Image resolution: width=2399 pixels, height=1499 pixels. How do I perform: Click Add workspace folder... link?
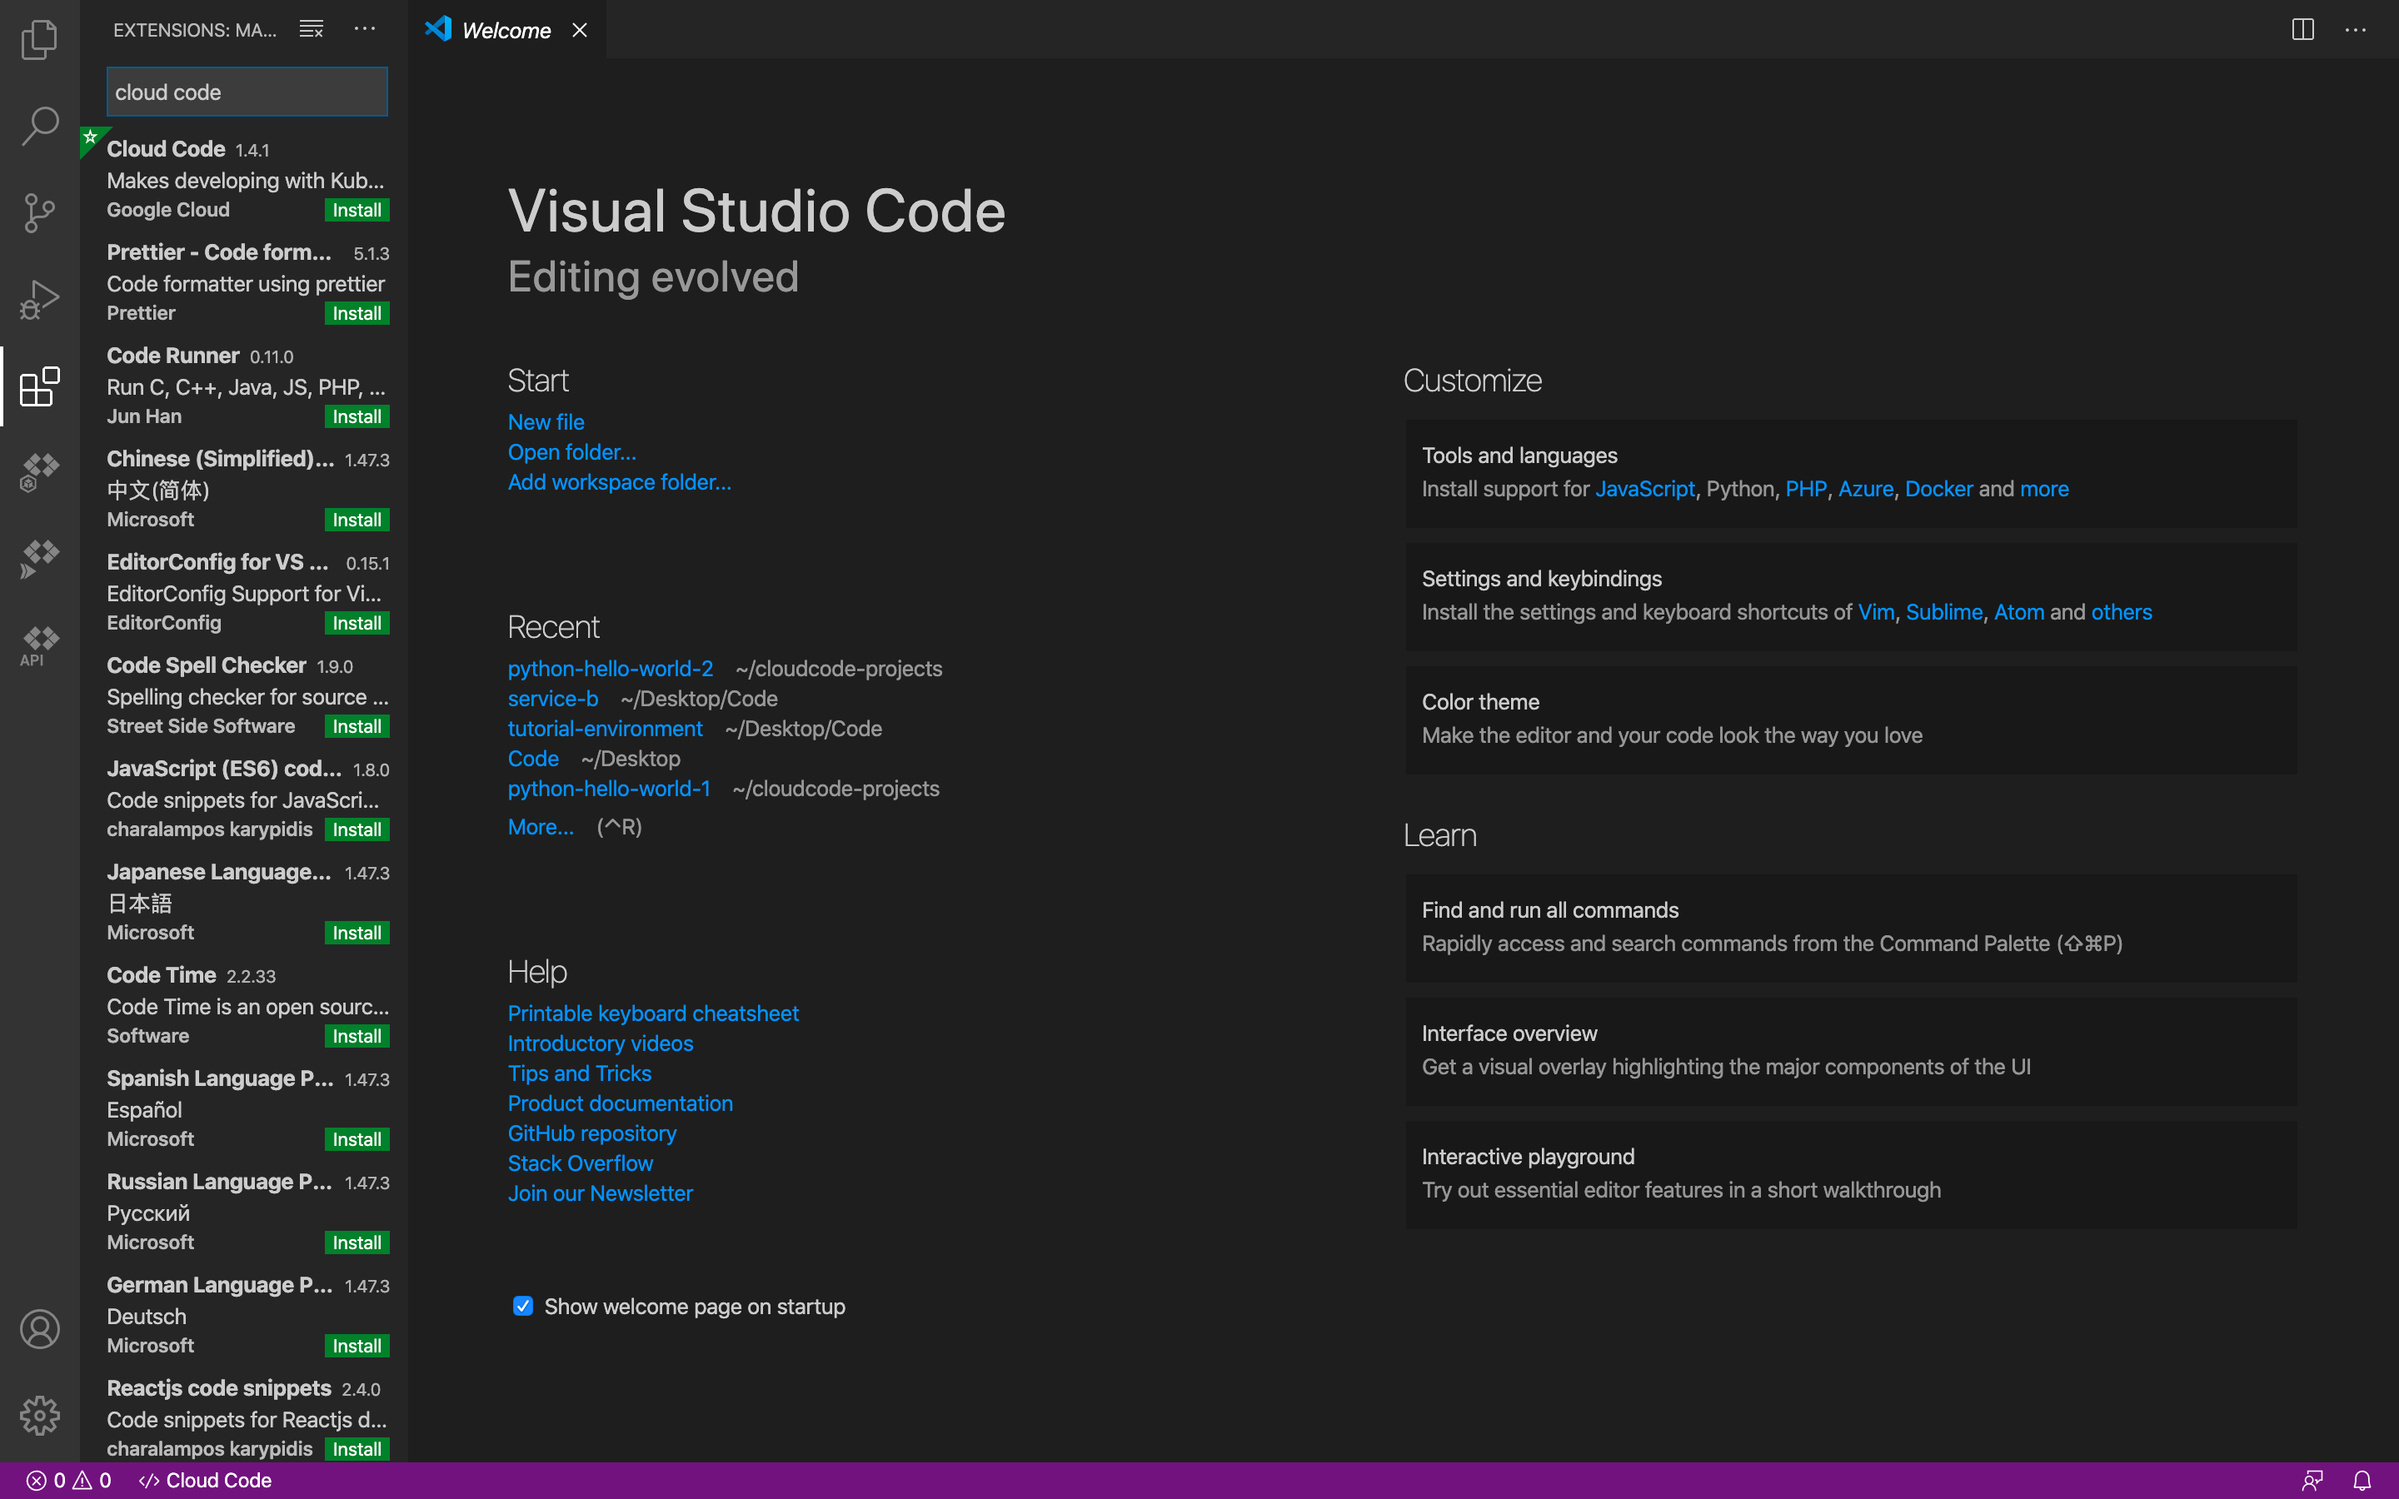click(620, 482)
